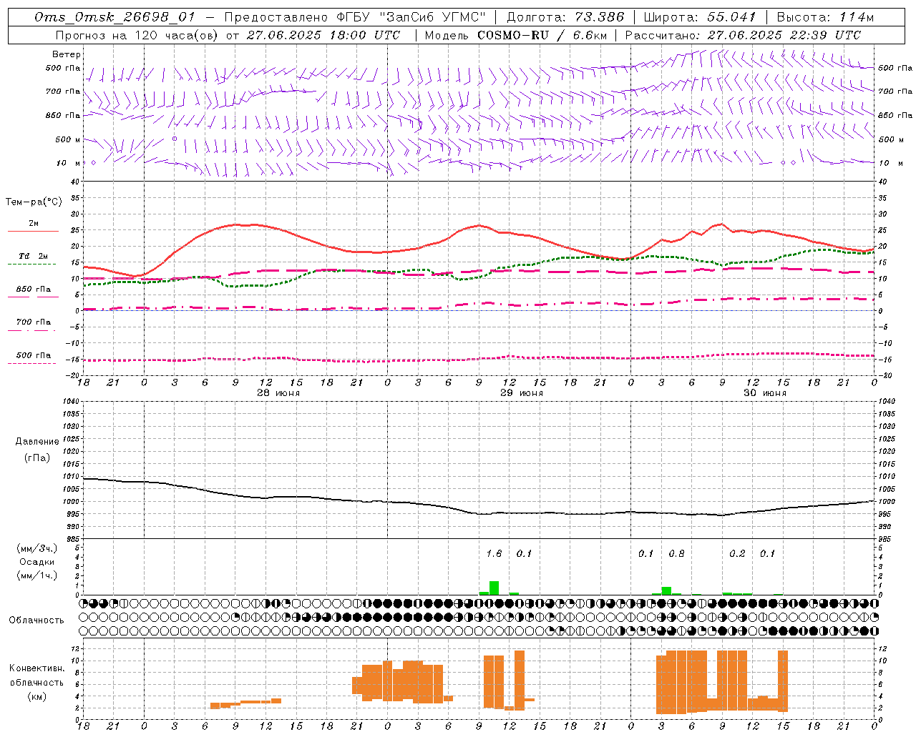
Task: Click the Осадки precipitation label
Action: (x=37, y=562)
